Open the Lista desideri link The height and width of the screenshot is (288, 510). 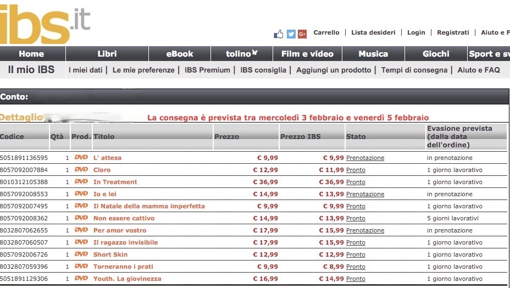click(373, 32)
